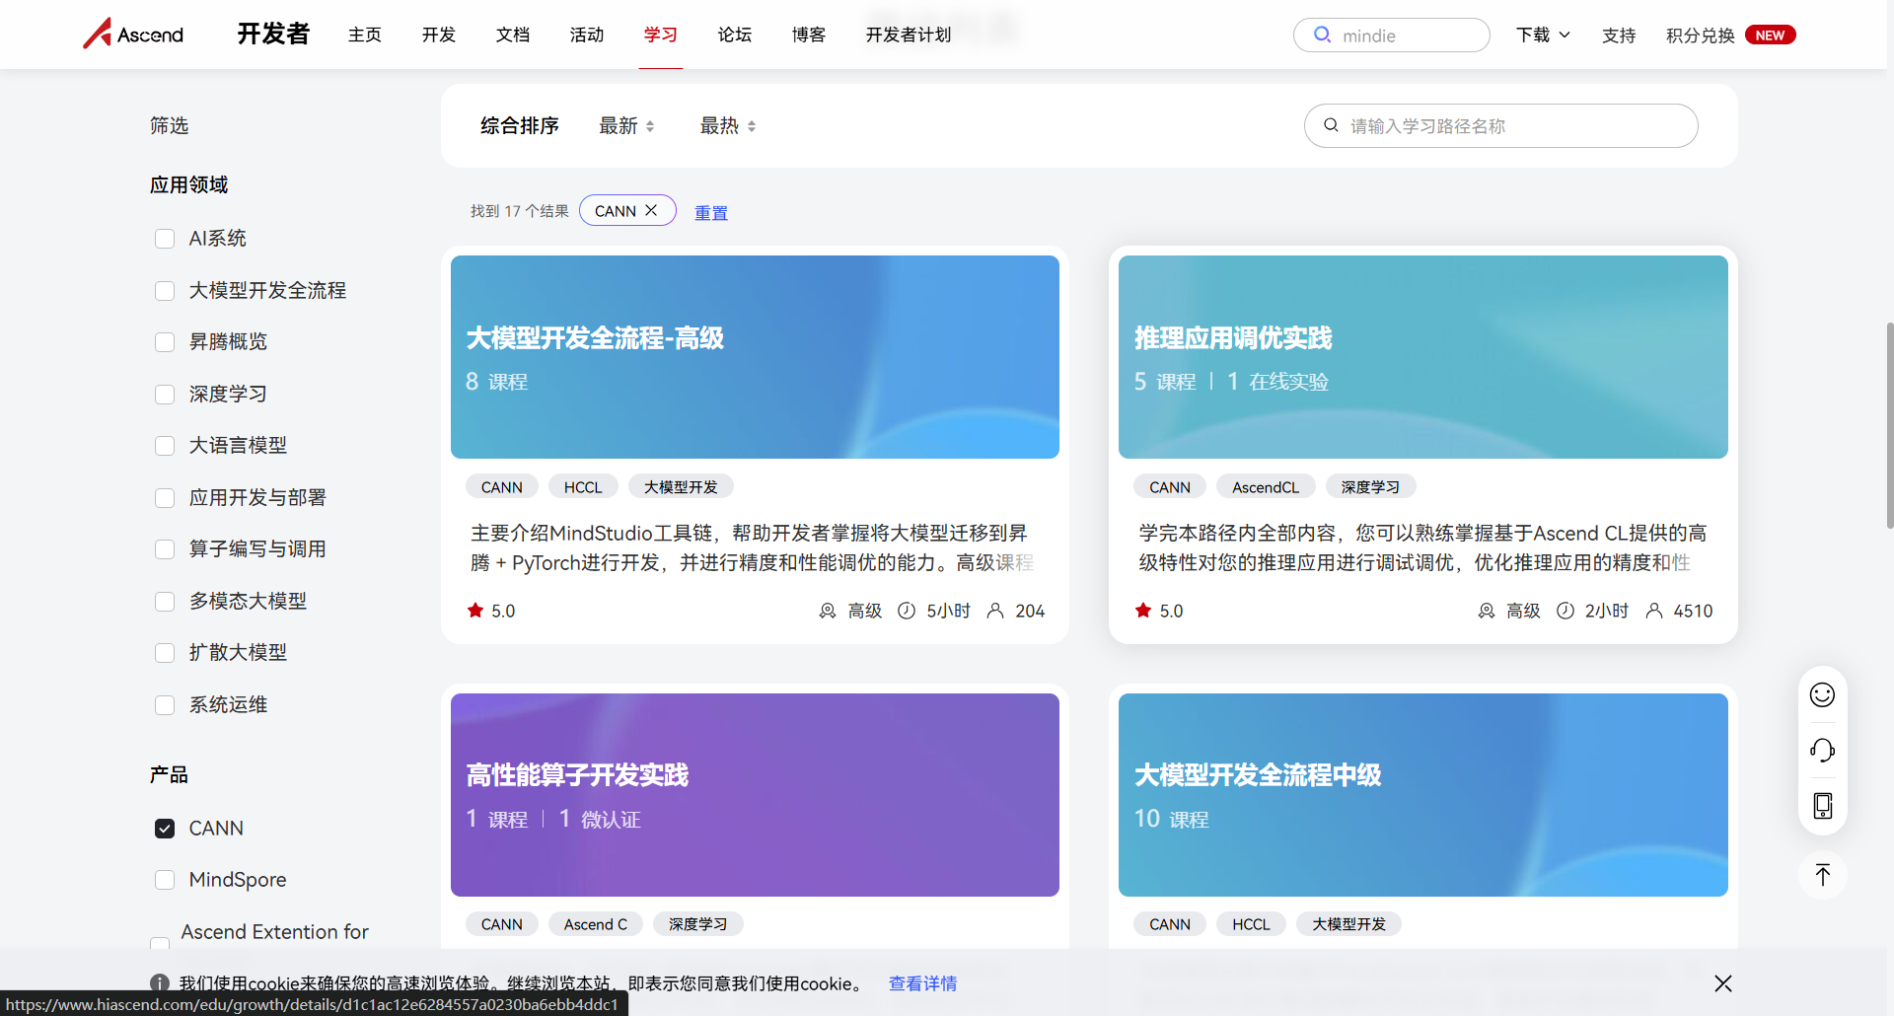Click the page vertical scrollbar thumb
Image resolution: width=1894 pixels, height=1016 pixels.
pyautogui.click(x=1889, y=426)
